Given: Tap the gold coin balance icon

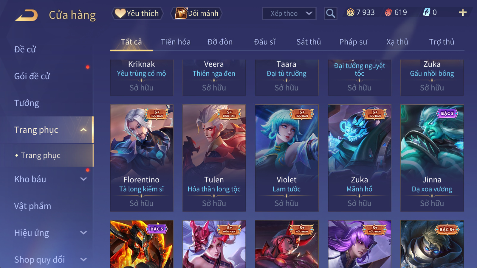Looking at the screenshot, I should coord(350,12).
